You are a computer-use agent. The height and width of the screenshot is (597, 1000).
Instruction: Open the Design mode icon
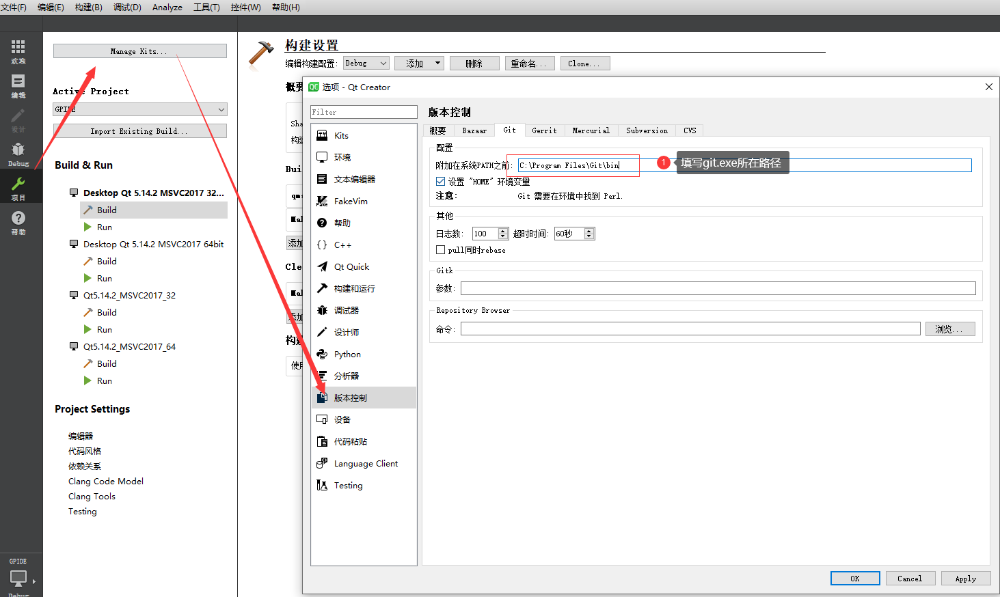tap(18, 120)
